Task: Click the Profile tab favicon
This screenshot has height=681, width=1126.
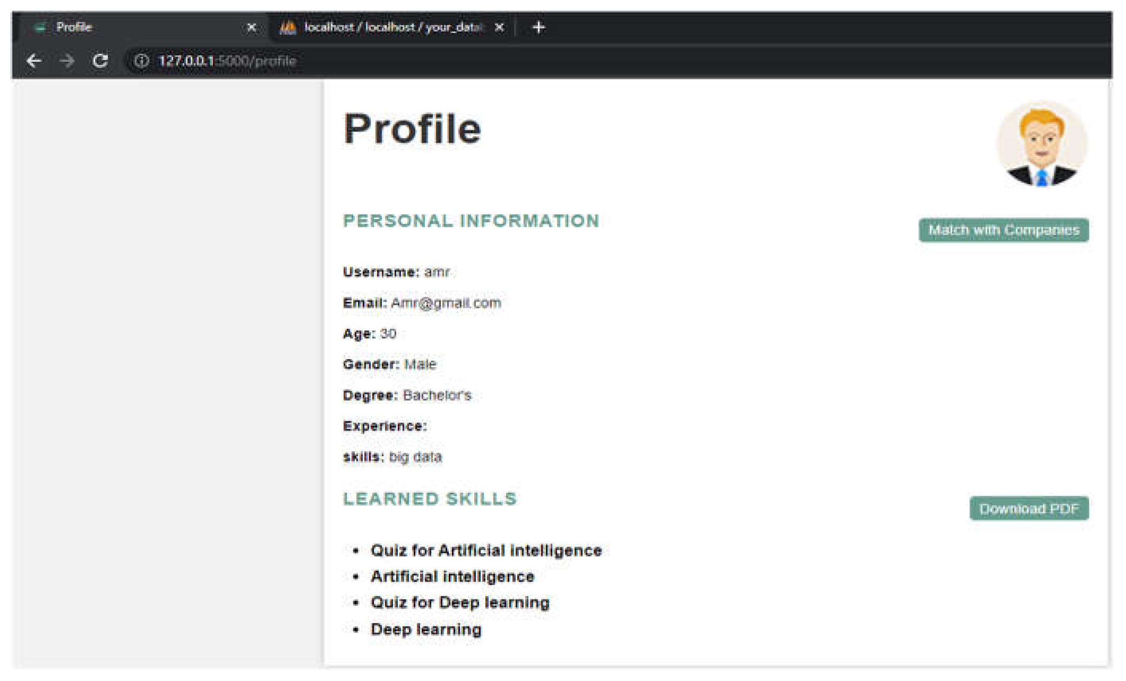Action: (40, 27)
